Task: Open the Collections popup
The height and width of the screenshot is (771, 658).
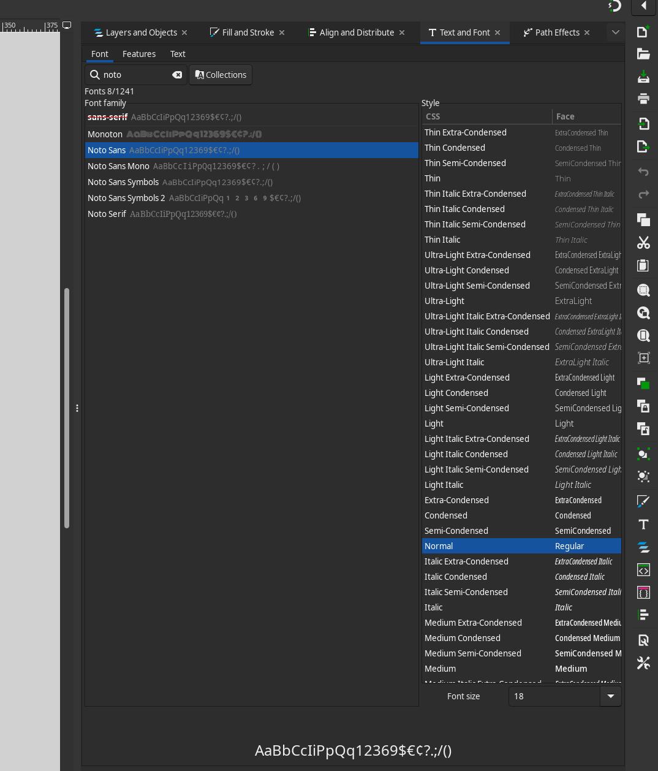Action: coord(221,75)
